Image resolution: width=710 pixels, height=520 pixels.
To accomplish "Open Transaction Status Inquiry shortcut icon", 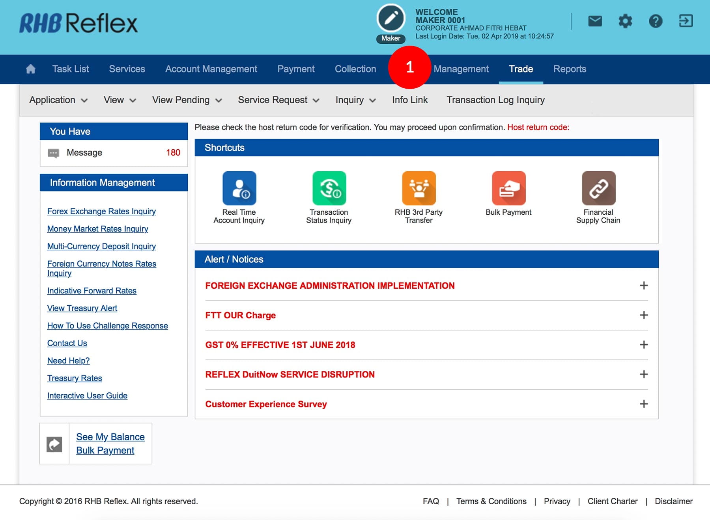I will [x=329, y=188].
